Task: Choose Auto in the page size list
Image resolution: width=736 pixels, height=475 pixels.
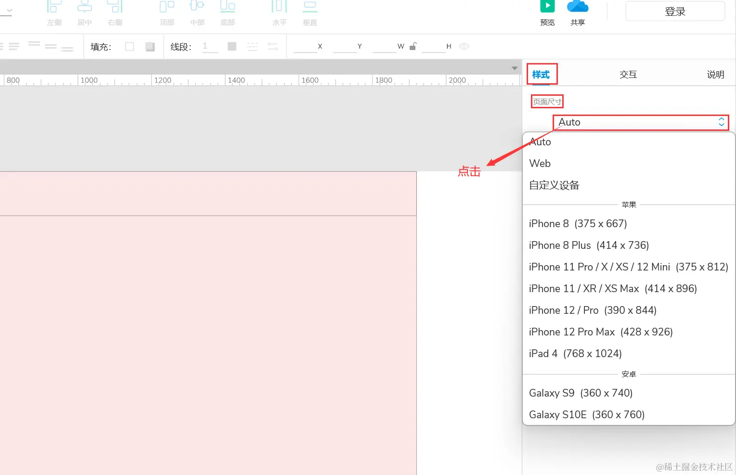Action: [629, 142]
